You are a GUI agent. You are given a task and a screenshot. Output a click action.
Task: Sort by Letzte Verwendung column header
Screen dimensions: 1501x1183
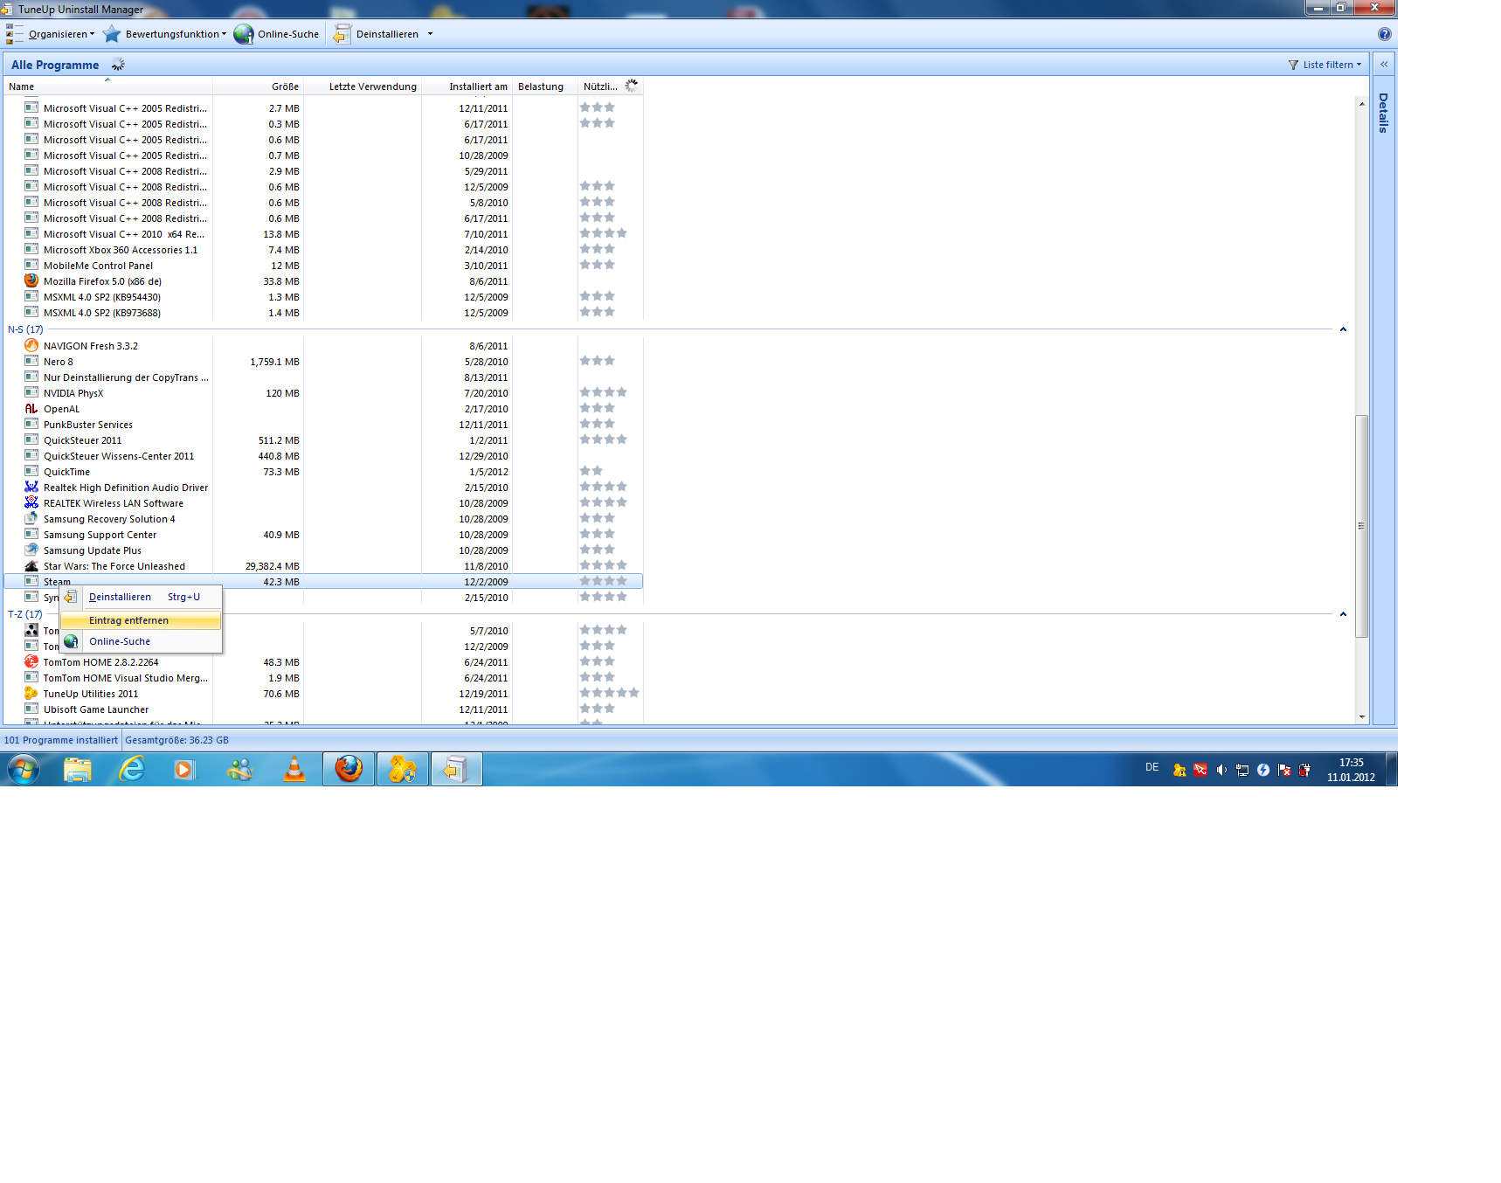click(x=363, y=86)
